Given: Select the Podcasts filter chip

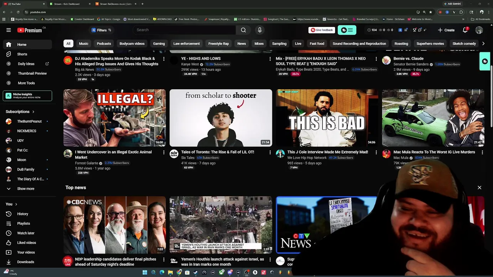Looking at the screenshot, I should tap(104, 43).
